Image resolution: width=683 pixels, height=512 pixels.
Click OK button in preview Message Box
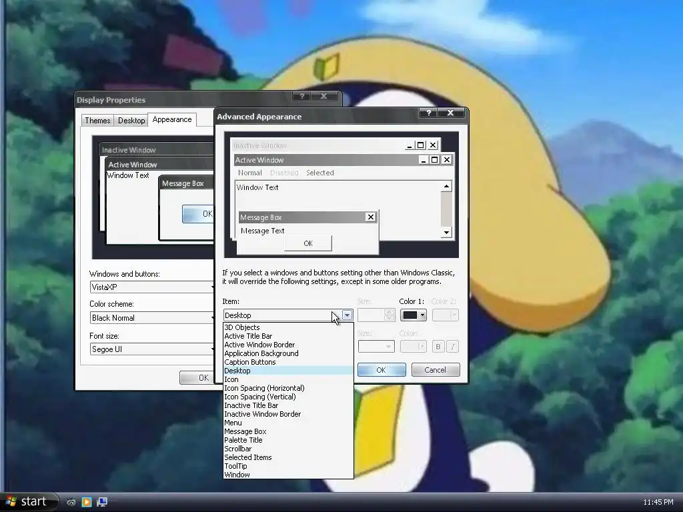point(308,243)
